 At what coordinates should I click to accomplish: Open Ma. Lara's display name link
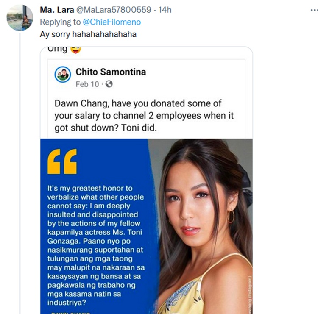(56, 9)
